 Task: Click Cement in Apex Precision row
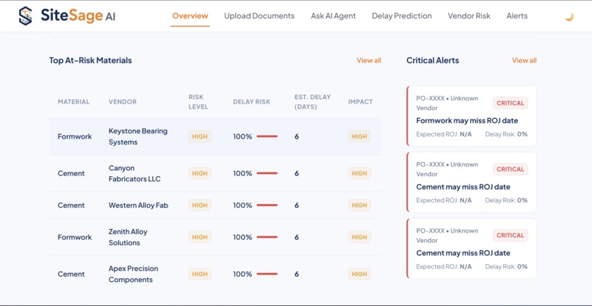click(71, 274)
